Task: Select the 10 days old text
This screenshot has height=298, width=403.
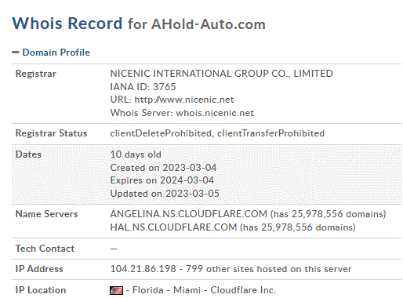Action: click(136, 154)
